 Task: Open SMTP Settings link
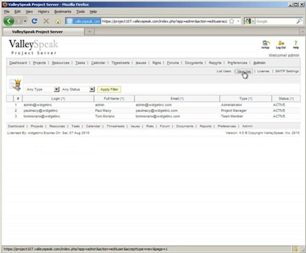tap(287, 71)
